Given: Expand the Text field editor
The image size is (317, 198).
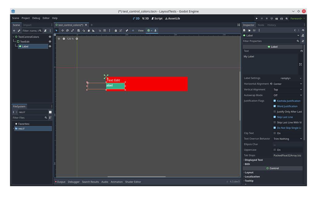Looking at the screenshot, I should pos(300,64).
